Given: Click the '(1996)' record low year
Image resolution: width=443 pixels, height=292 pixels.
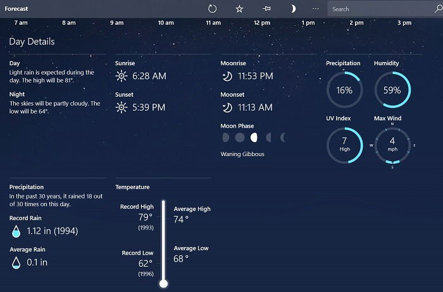Looking at the screenshot, I should tap(146, 274).
